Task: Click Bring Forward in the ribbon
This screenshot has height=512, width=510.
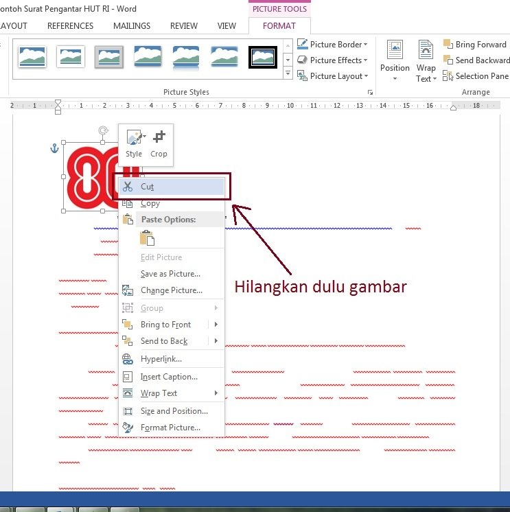Action: coord(475,45)
